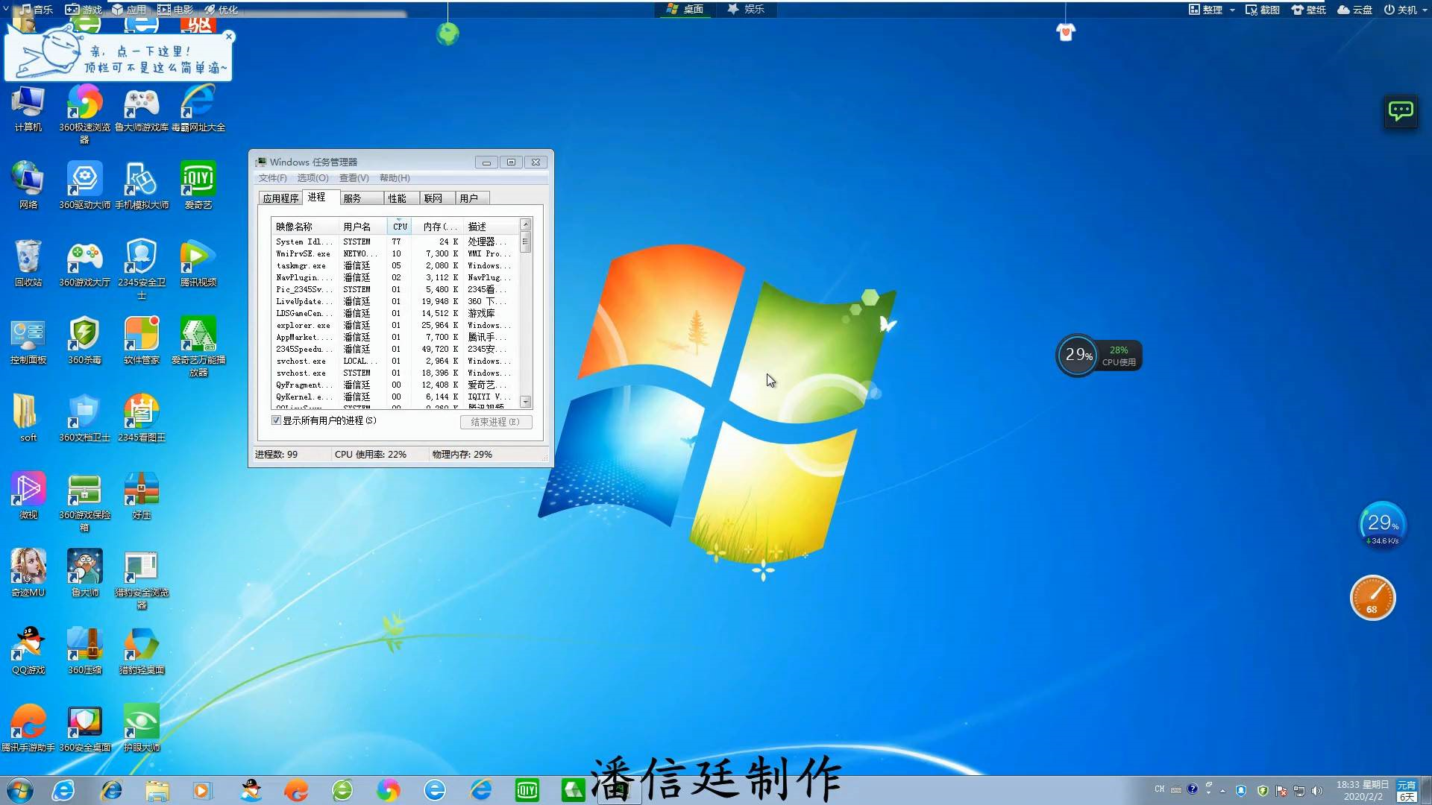Switch to 用户 tab
The height and width of the screenshot is (805, 1432).
click(472, 198)
